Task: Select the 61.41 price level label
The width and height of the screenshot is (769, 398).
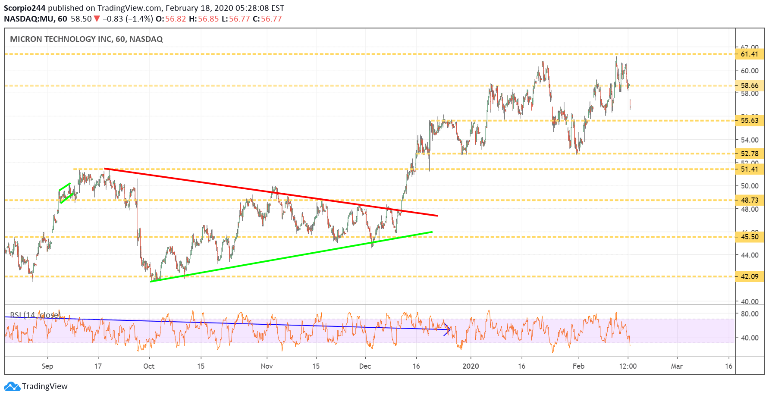Action: click(x=750, y=54)
